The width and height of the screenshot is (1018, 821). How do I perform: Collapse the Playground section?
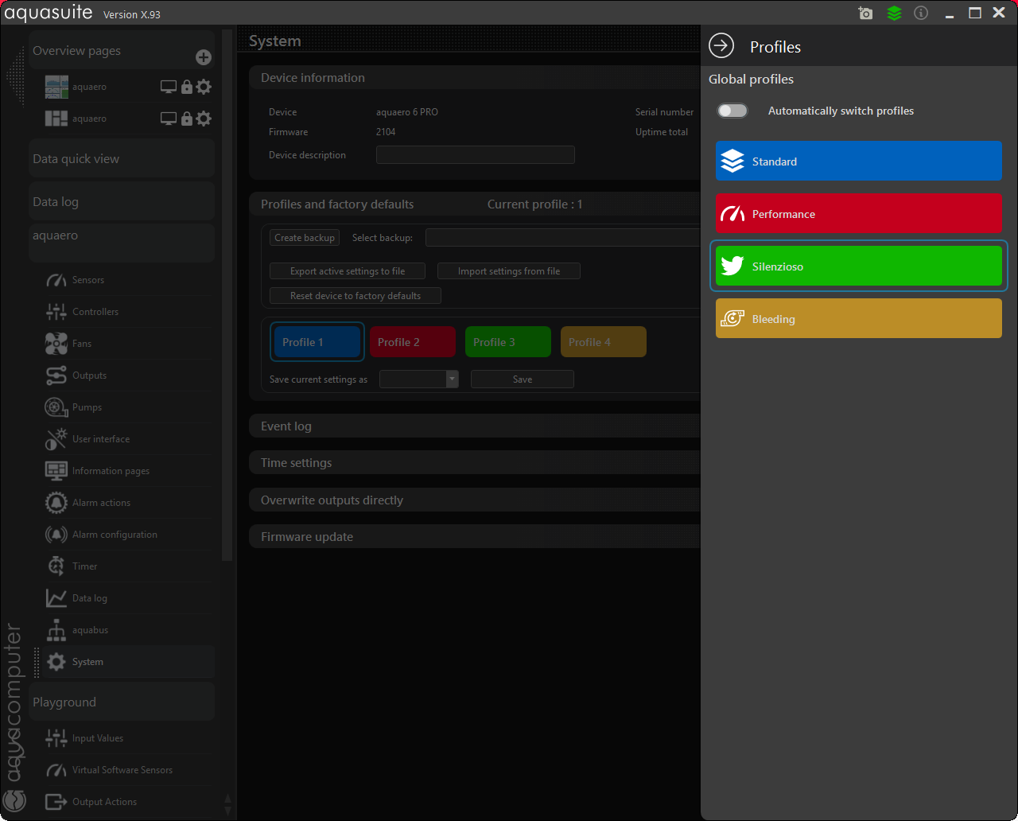[122, 702]
